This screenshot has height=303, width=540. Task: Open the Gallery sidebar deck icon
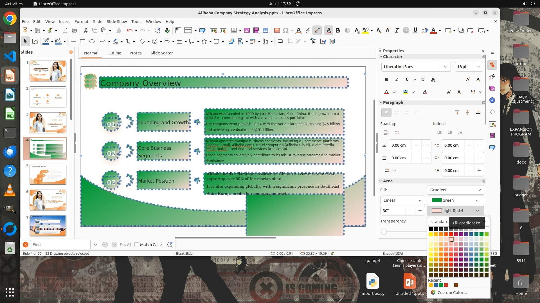pyautogui.click(x=492, y=88)
